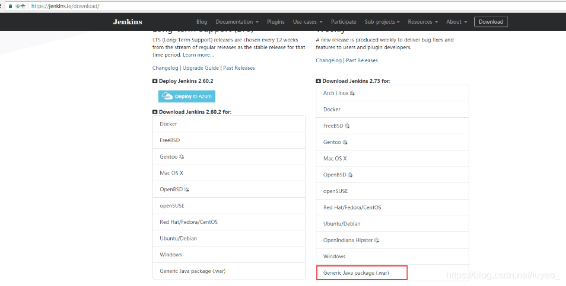
Task: Select Windows in the 2.73 list
Action: pos(392,256)
